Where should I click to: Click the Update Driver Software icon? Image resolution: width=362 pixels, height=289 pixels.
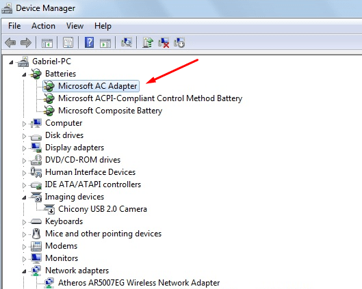click(148, 42)
